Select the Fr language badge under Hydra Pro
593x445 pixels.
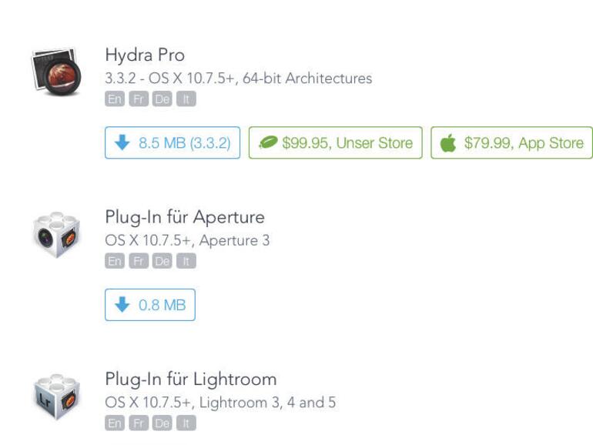click(x=139, y=99)
